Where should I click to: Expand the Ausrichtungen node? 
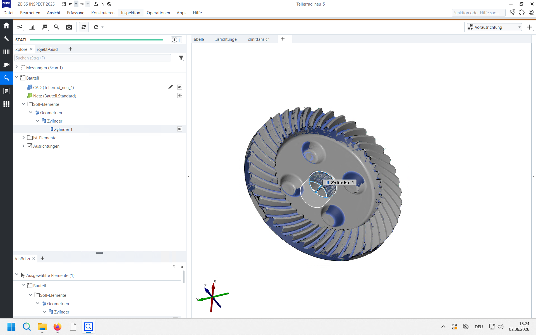pyautogui.click(x=23, y=146)
